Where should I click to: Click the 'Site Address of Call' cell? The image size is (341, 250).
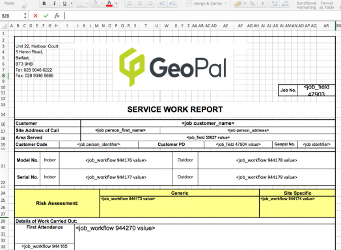[x=48, y=131]
